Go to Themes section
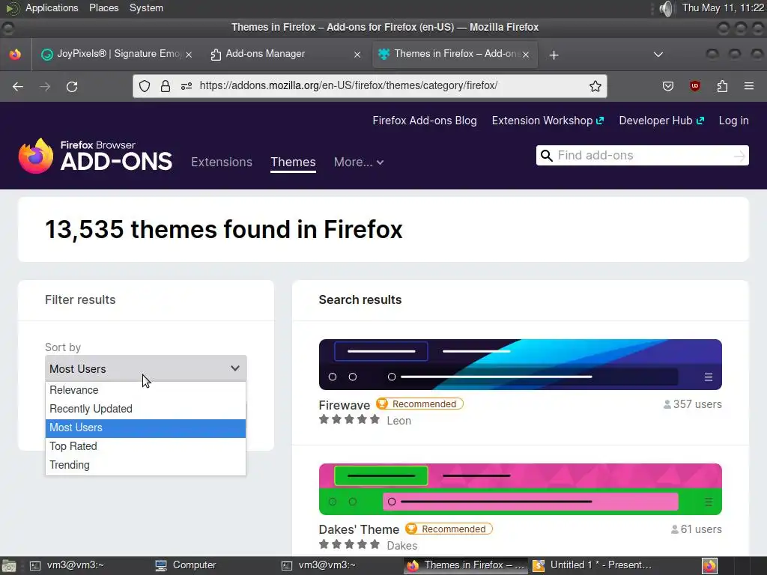Screen dimensions: 767x575 click(293, 162)
